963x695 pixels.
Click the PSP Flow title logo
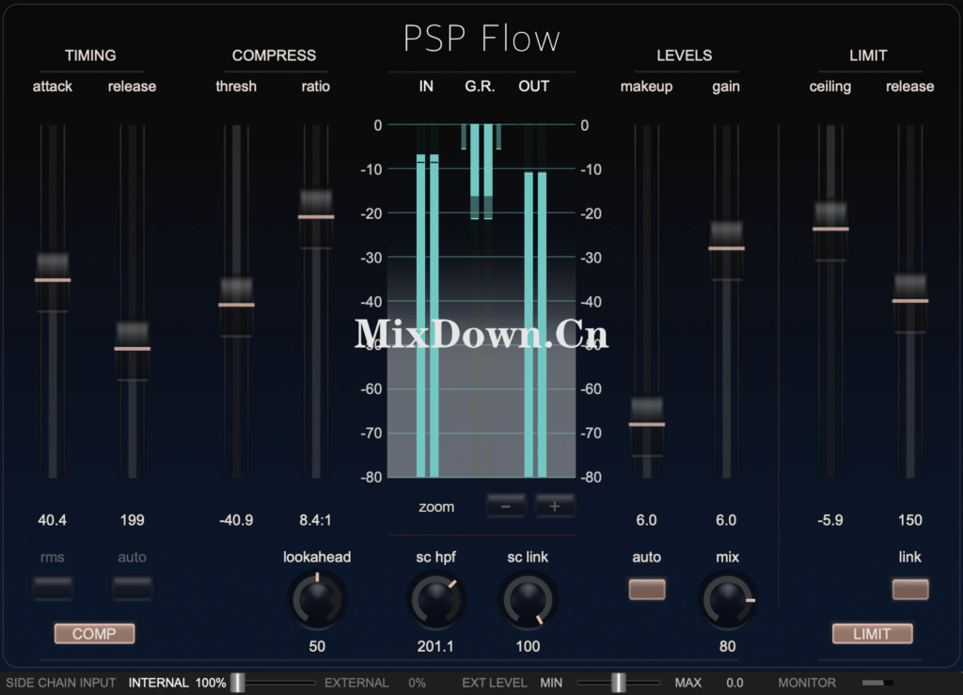pos(481,38)
